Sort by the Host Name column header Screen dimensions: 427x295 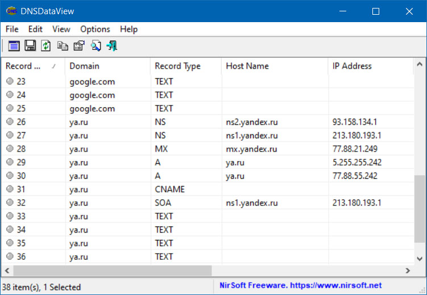click(275, 66)
